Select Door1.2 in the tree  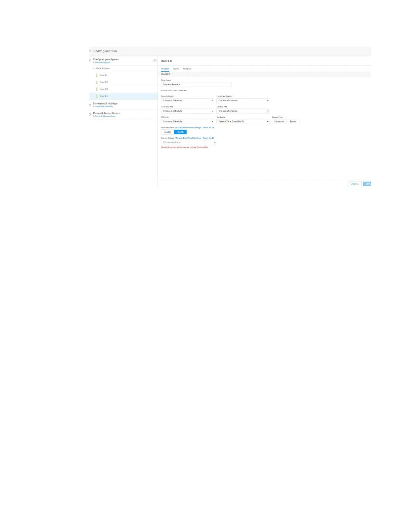pos(104,82)
